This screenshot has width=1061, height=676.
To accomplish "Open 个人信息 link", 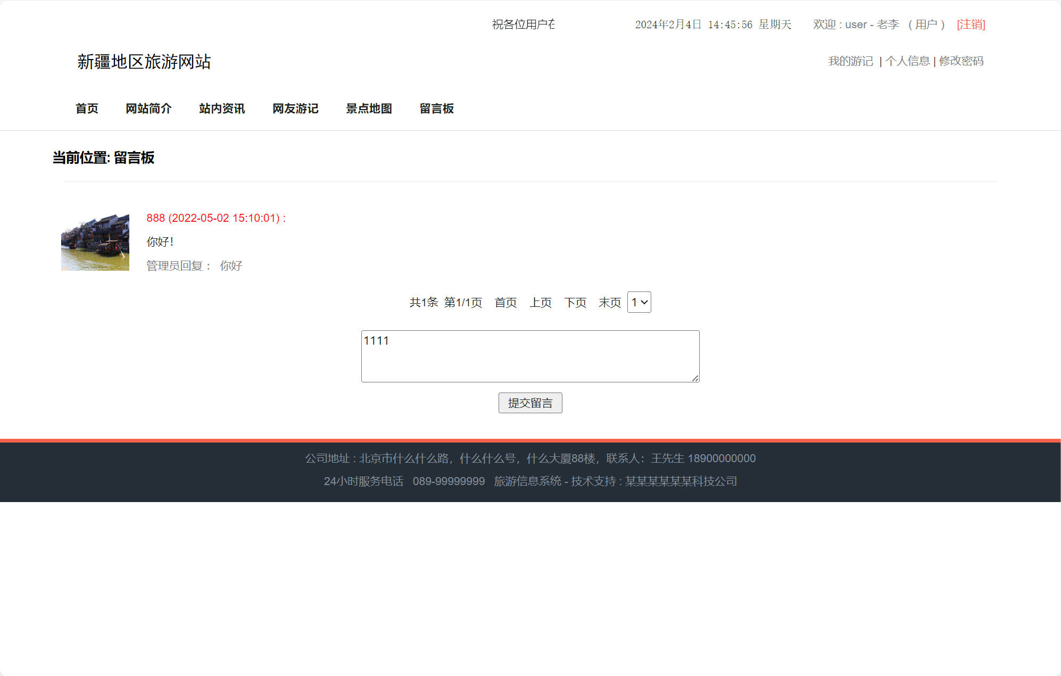I will [907, 61].
